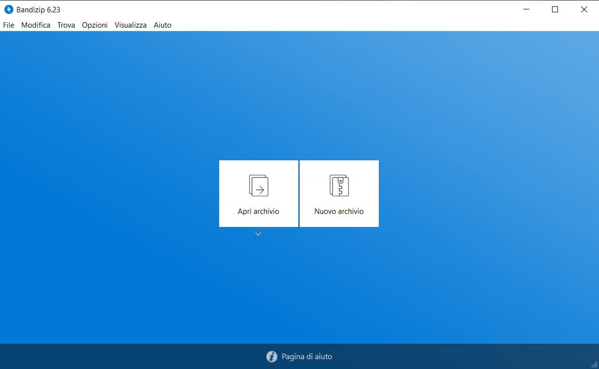Open the File menu
This screenshot has width=599, height=369.
coord(8,25)
